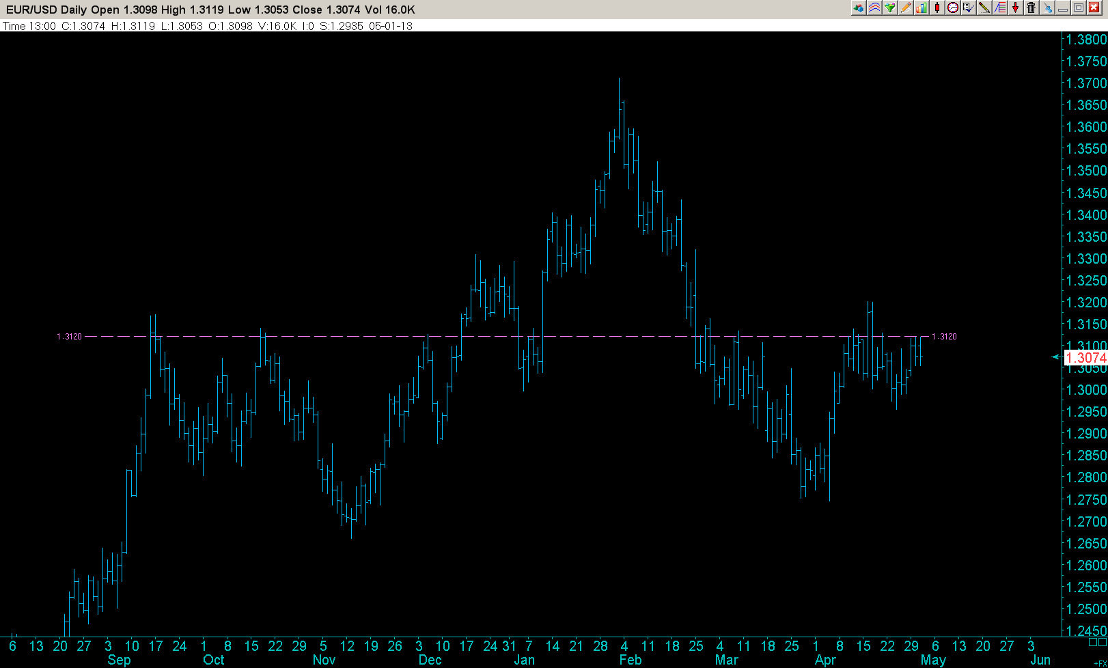This screenshot has height=668, width=1108.
Task: Select the yellow drawing pencil line tool
Action: pyautogui.click(x=984, y=8)
